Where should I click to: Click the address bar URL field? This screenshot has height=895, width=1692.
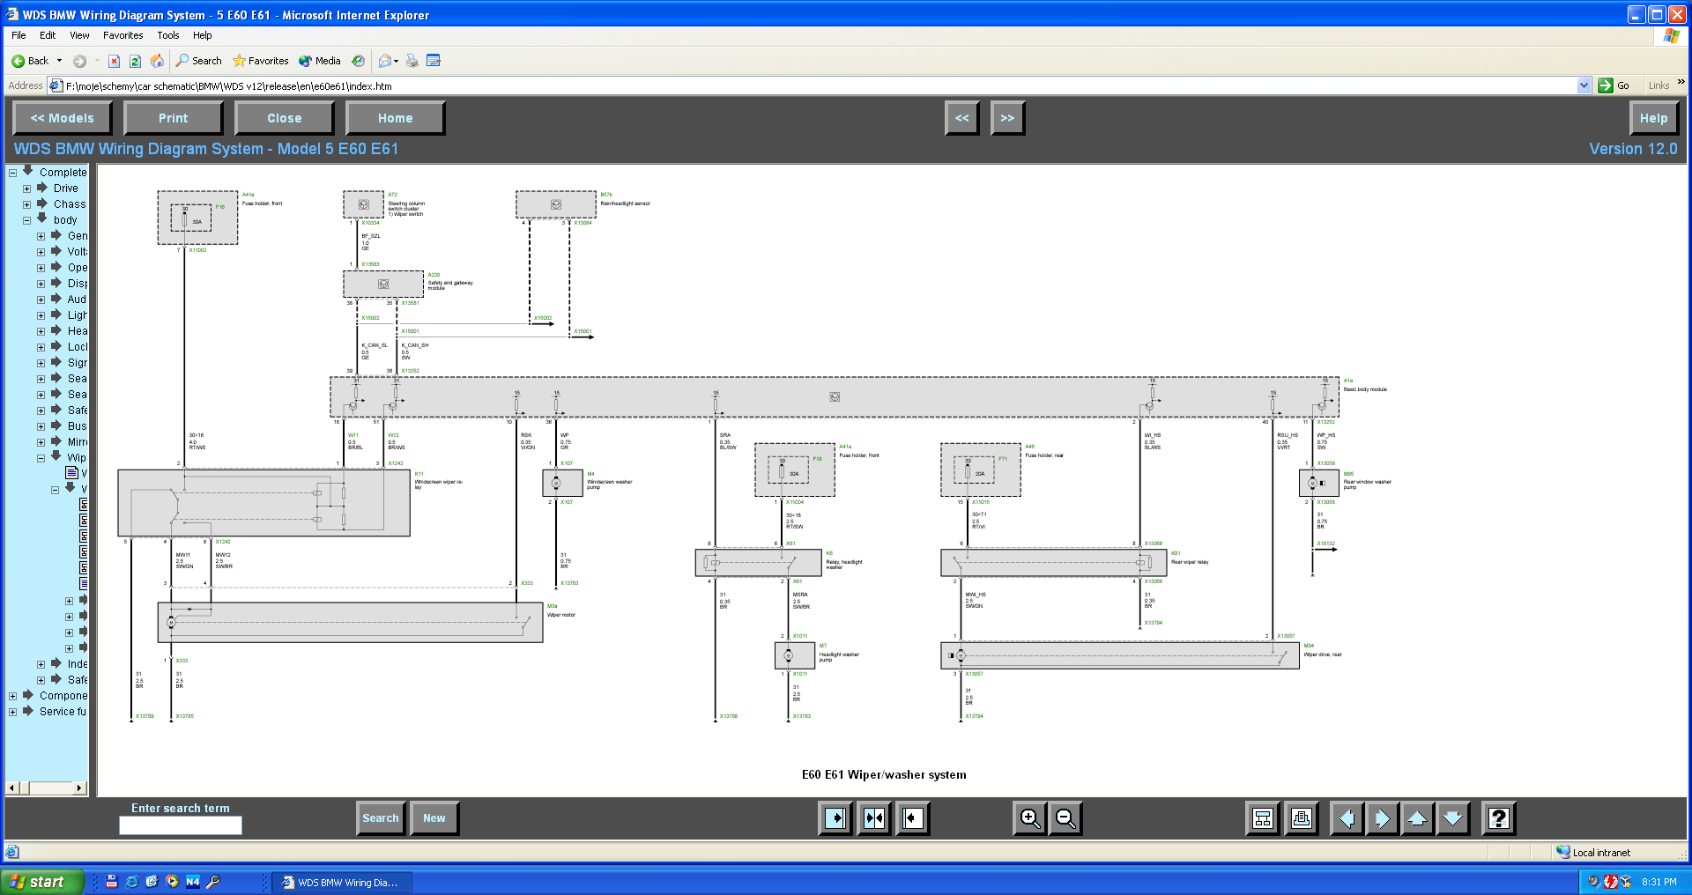click(x=813, y=85)
